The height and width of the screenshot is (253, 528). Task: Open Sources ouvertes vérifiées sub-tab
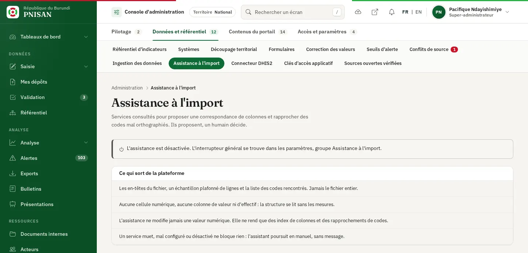click(x=373, y=63)
